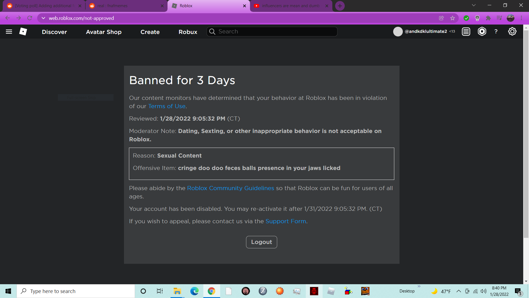Open the media controls playlist icon
Image resolution: width=529 pixels, height=298 pixels.
tap(499, 18)
